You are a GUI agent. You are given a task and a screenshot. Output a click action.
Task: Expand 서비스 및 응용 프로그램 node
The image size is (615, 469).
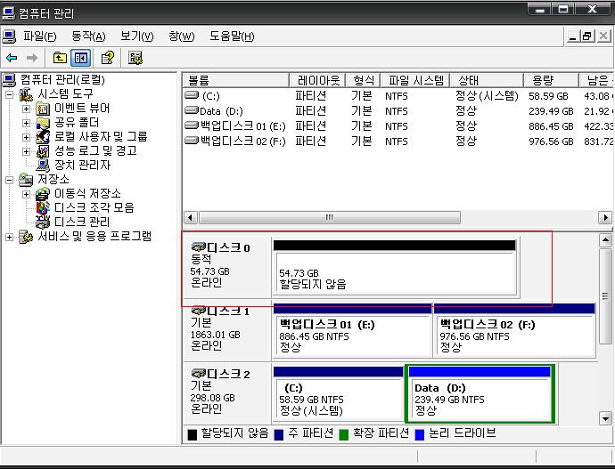10,237
